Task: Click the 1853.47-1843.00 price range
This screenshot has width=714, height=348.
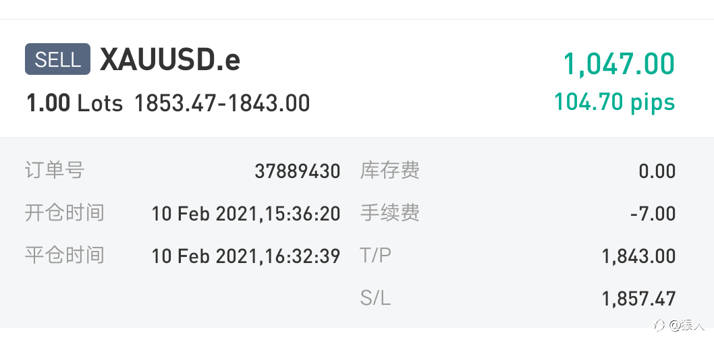Action: (222, 103)
